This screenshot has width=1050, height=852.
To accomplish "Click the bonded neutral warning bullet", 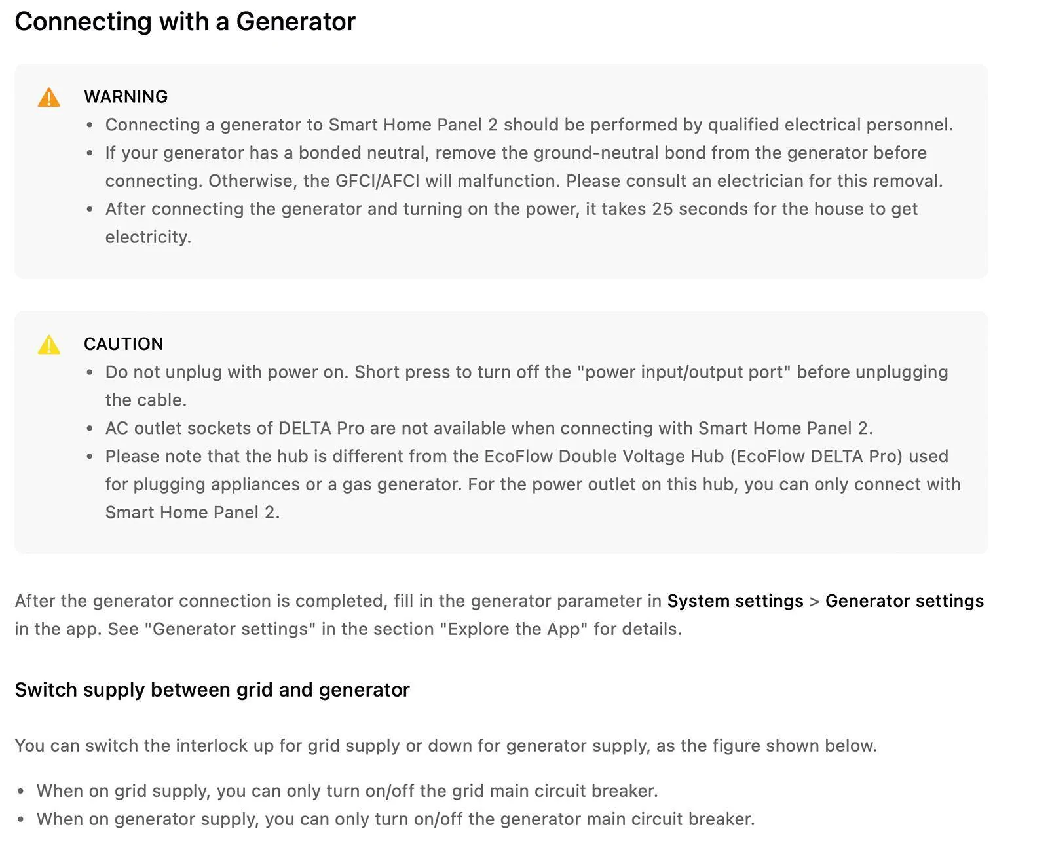I will click(x=524, y=166).
